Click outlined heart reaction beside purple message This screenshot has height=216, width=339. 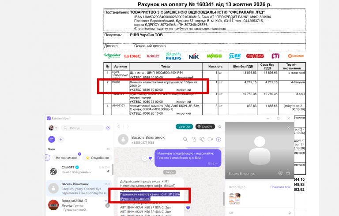click(145, 158)
